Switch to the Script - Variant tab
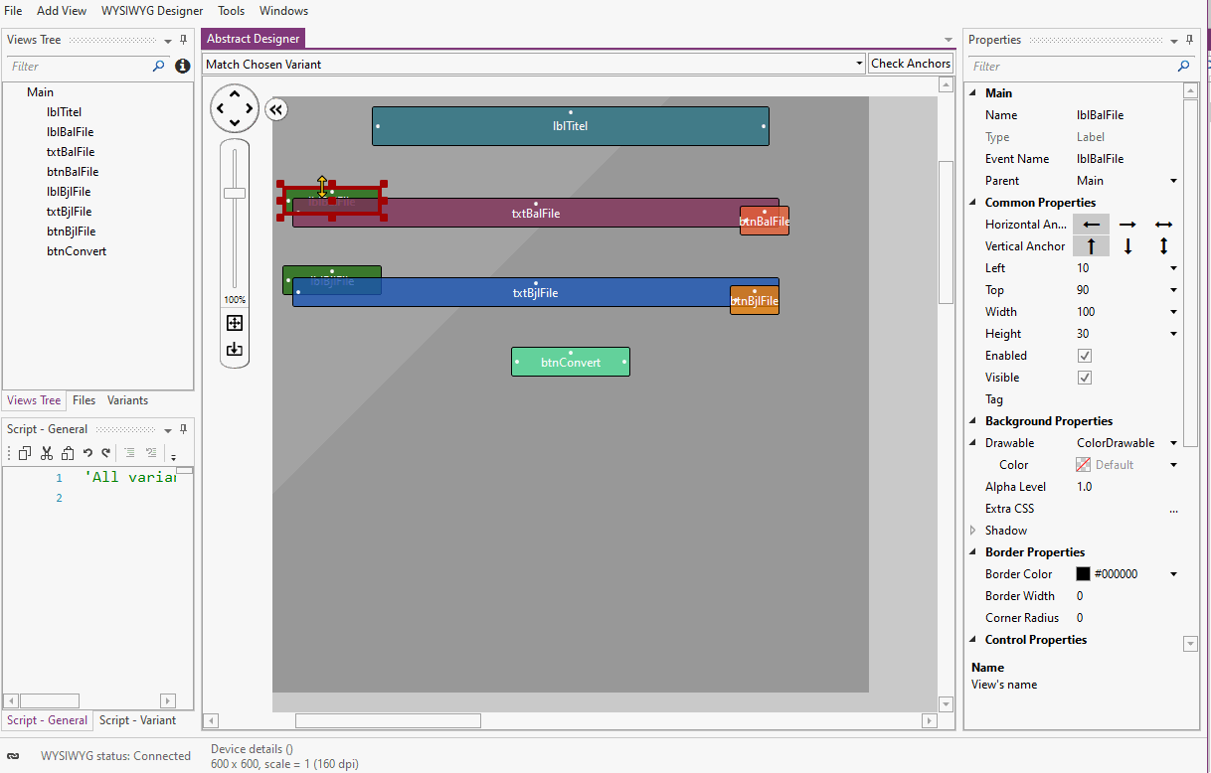Viewport: 1211px width, 773px height. click(x=137, y=720)
